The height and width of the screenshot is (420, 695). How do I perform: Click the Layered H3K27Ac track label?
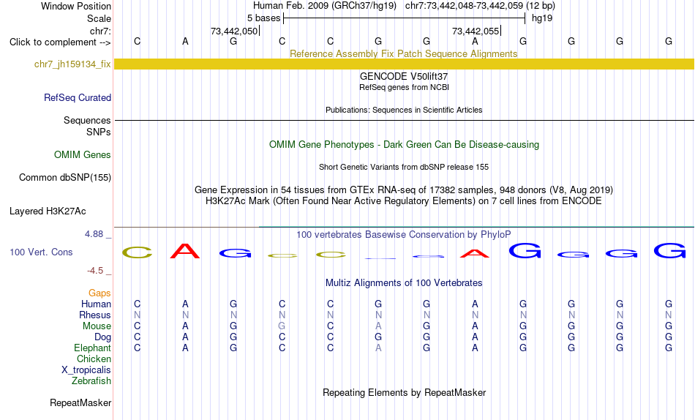point(48,211)
